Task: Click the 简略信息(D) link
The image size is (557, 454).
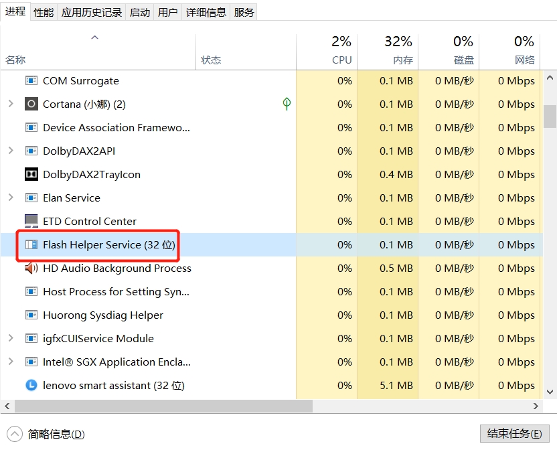Action: pos(56,434)
